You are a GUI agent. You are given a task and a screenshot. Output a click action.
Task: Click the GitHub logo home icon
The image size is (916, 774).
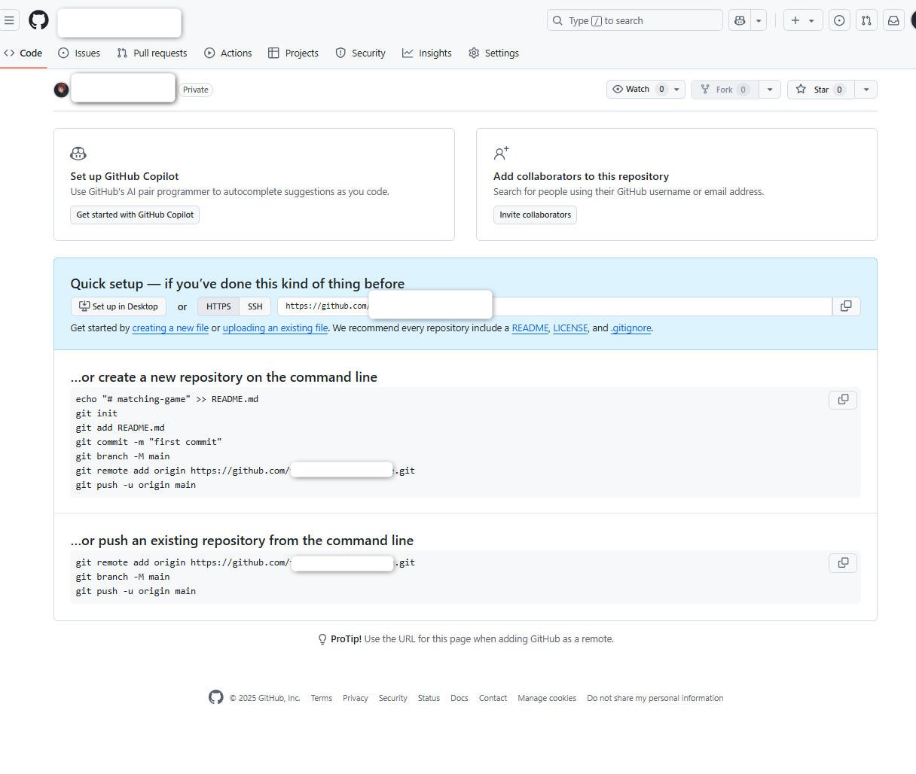tap(38, 20)
